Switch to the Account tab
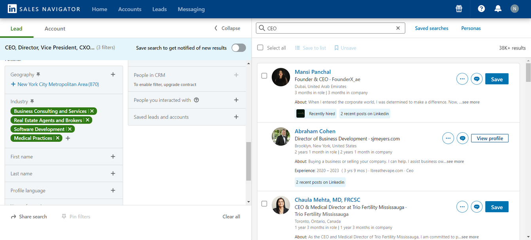The height and width of the screenshot is (240, 531). (55, 29)
